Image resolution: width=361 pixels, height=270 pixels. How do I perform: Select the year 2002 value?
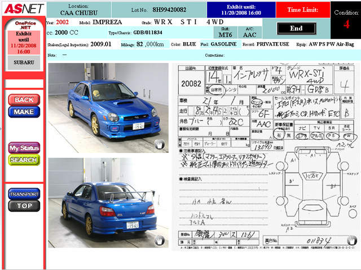tap(62, 22)
